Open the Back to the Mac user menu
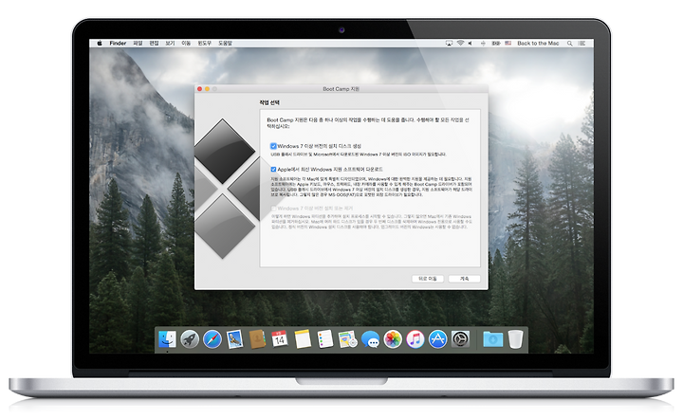The image size is (683, 419). 538,43
